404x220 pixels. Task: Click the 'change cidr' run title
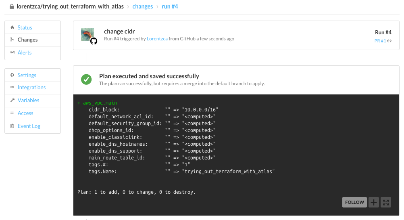click(119, 31)
